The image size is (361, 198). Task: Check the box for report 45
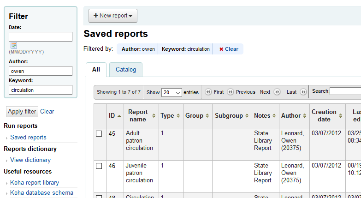pos(99,134)
